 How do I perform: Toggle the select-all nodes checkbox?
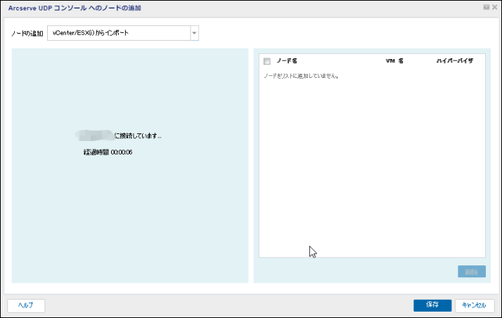266,61
